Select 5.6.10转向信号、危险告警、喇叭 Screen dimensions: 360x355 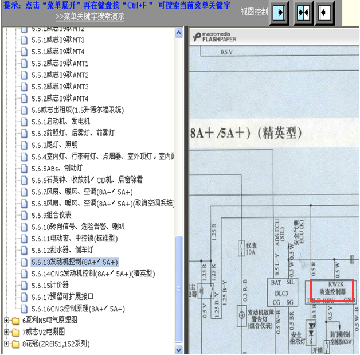click(x=78, y=227)
